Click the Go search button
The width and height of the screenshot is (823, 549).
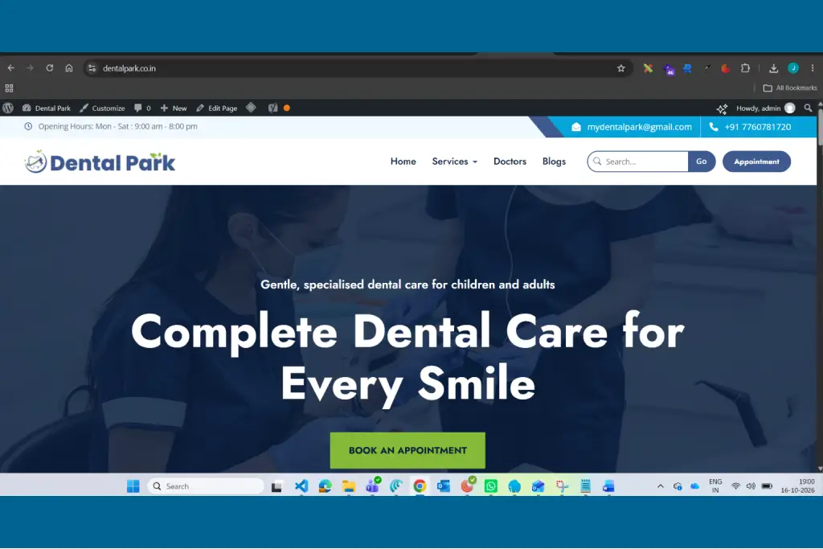[x=702, y=162]
